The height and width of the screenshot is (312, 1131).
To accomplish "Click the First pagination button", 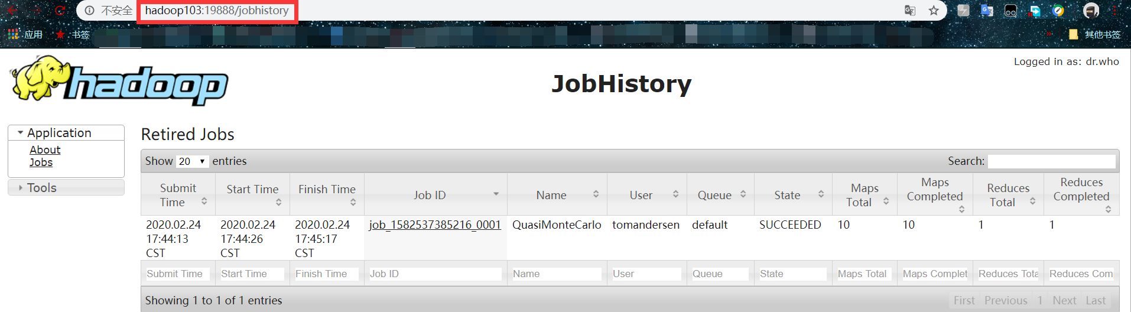I will [x=964, y=301].
